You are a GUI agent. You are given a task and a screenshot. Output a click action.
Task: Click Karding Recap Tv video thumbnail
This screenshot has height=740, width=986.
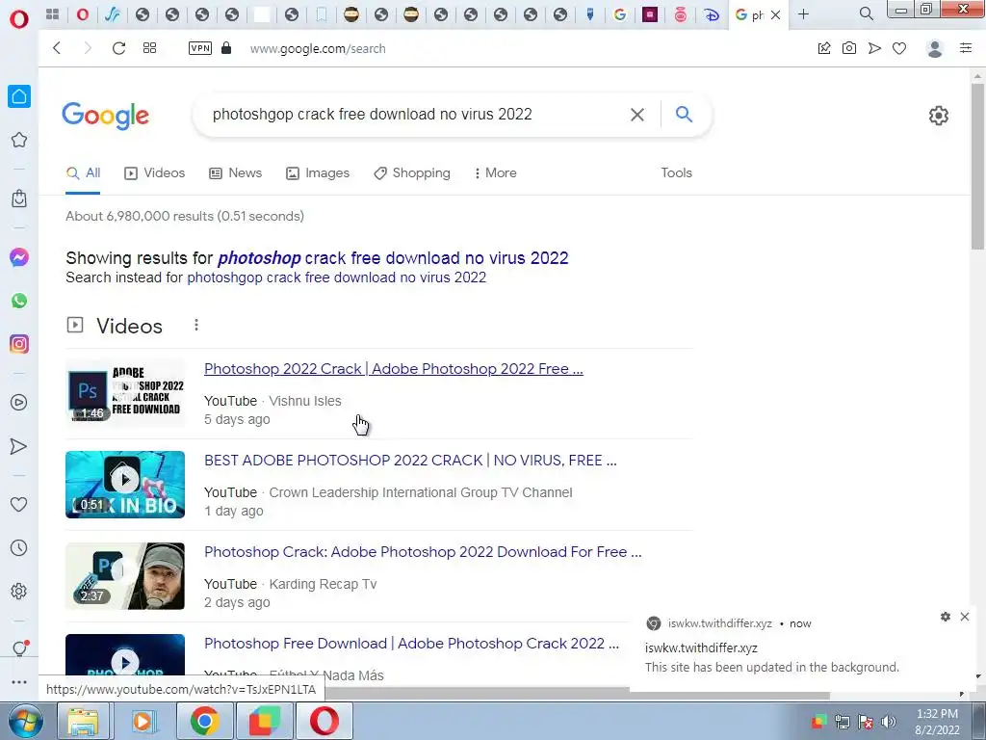click(x=125, y=576)
